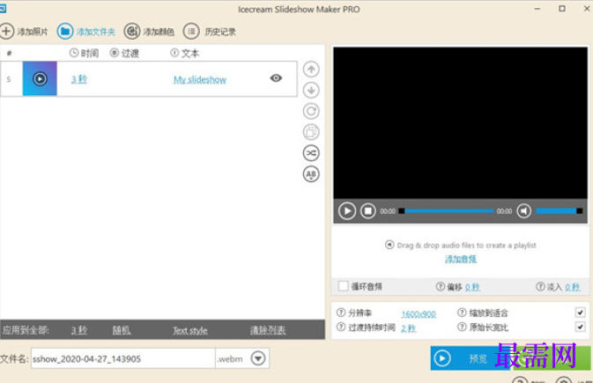Screen dimensions: 593x383
Task: Click the 3秒 time link in the slide row
Action: [x=79, y=79]
